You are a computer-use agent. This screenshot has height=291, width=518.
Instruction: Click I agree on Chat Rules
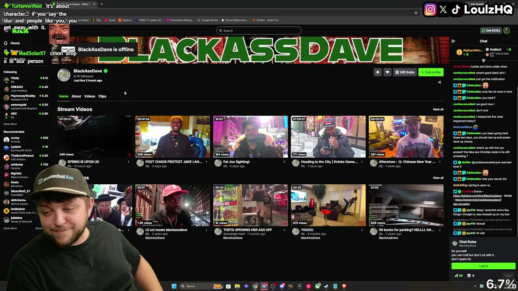pyautogui.click(x=483, y=266)
